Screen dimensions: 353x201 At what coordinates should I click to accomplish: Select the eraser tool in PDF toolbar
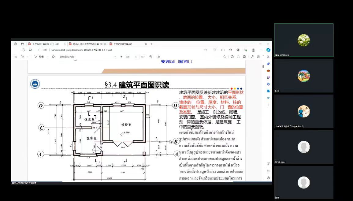click(53, 57)
